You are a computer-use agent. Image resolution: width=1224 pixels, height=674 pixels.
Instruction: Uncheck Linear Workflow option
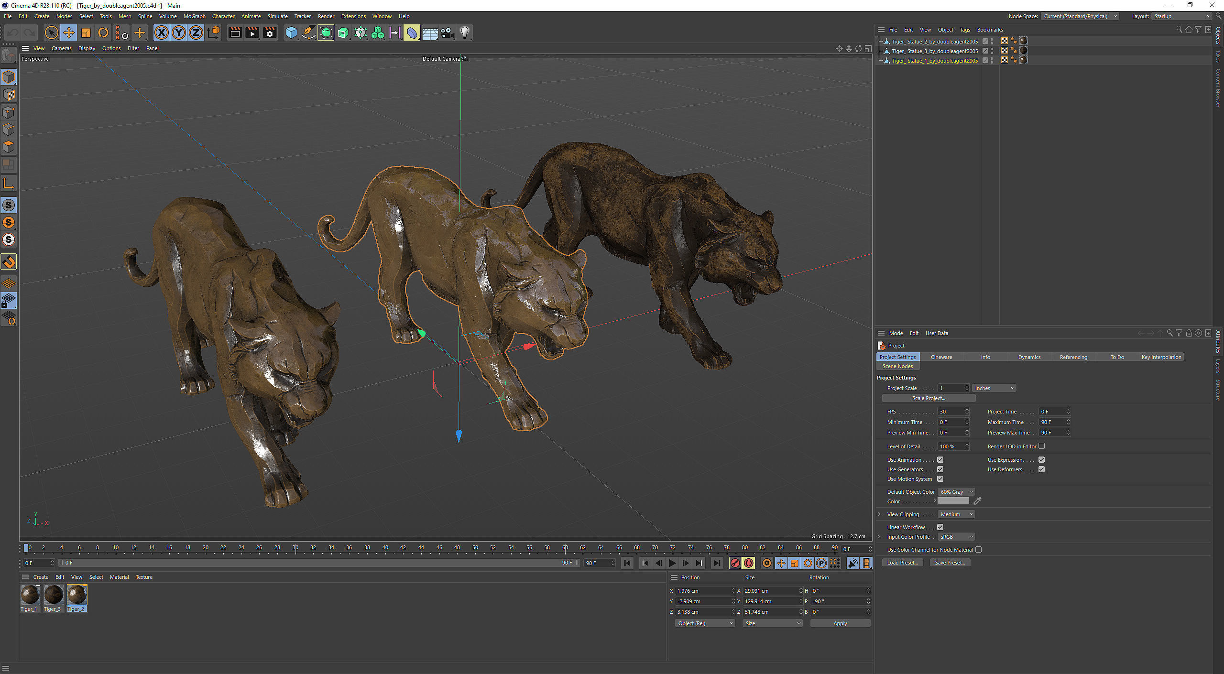pyautogui.click(x=940, y=527)
